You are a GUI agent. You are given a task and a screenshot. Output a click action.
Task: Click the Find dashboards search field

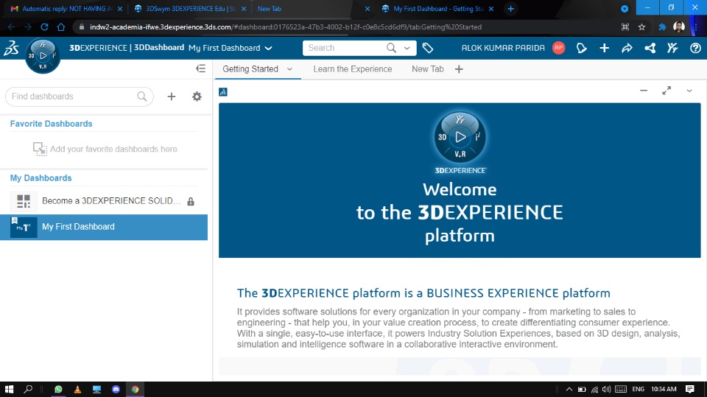pyautogui.click(x=72, y=96)
